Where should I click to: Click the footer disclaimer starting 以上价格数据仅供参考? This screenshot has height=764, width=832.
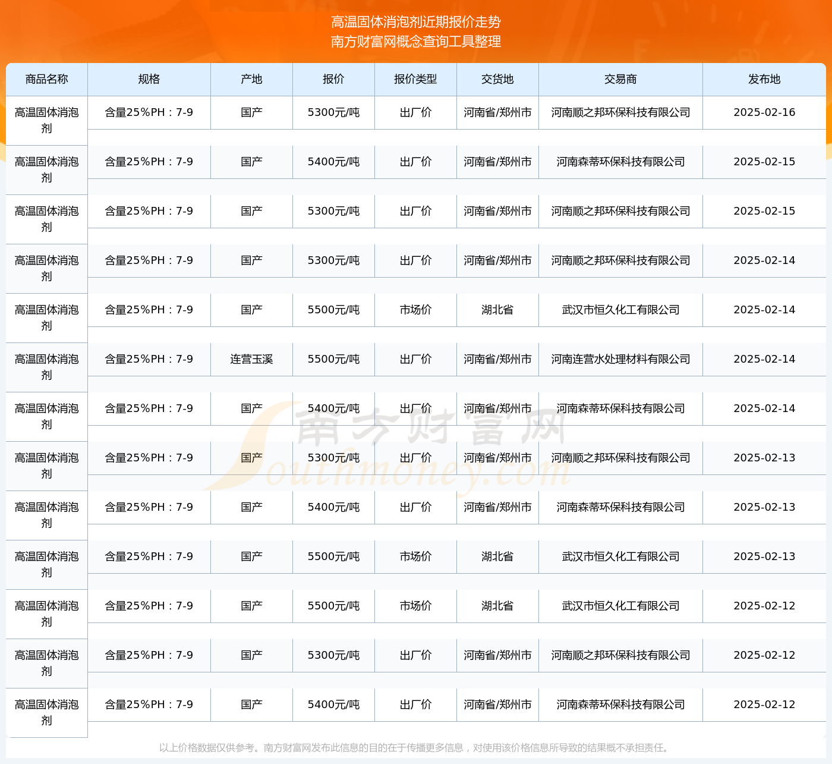pyautogui.click(x=415, y=748)
